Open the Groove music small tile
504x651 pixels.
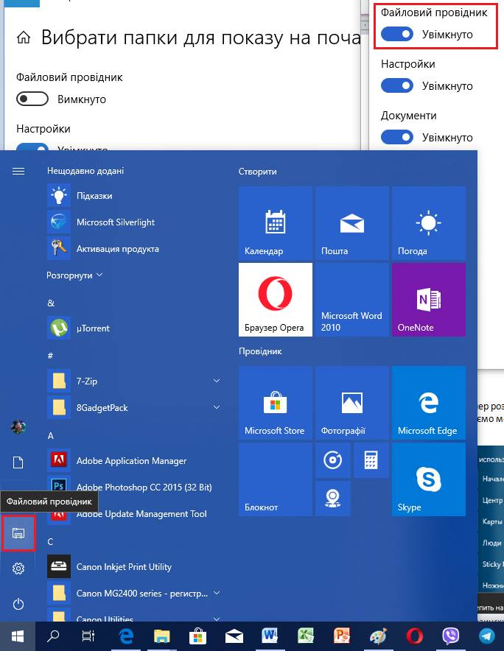tap(333, 460)
